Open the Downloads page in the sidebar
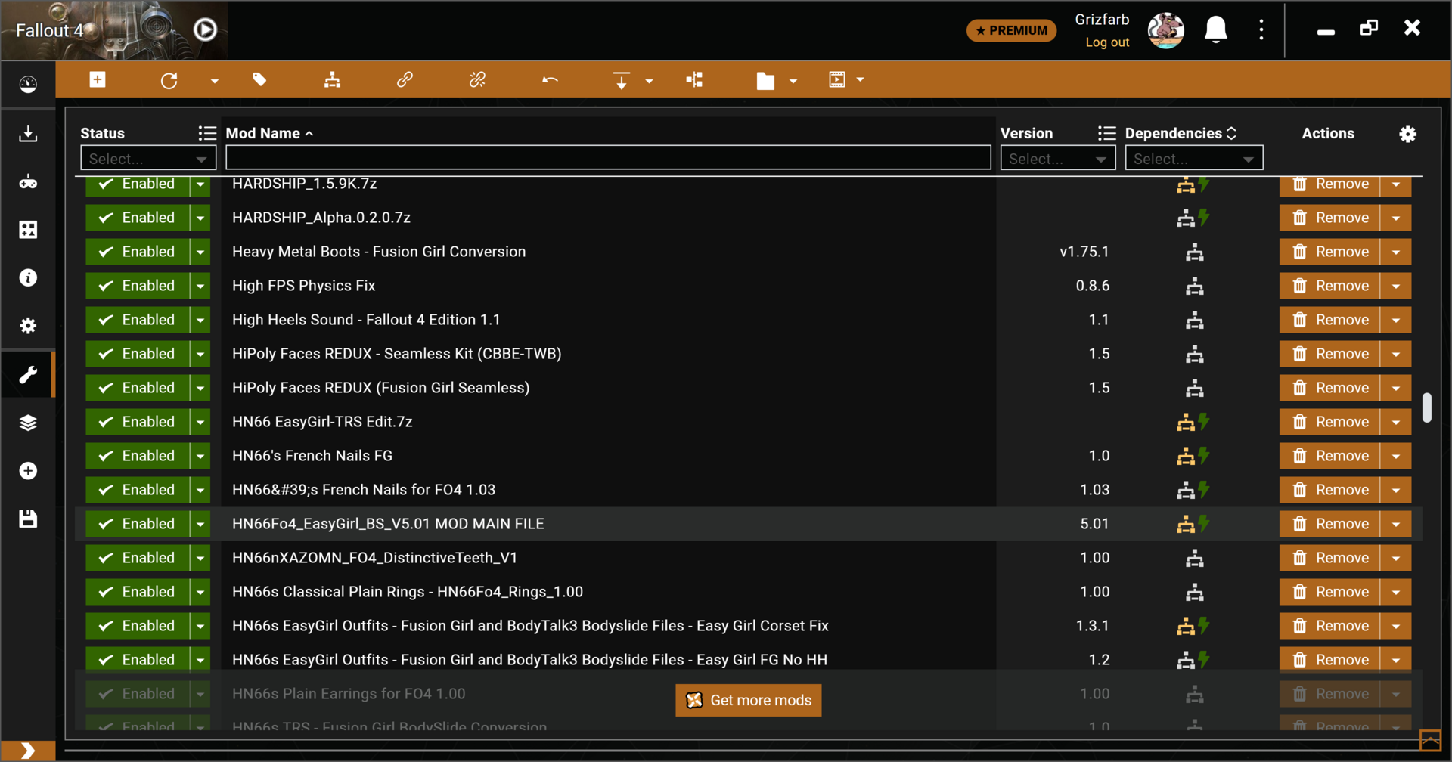1452x762 pixels. (x=28, y=134)
